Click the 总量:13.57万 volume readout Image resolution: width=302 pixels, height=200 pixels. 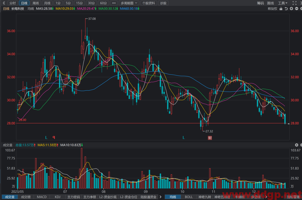[x=25, y=145]
